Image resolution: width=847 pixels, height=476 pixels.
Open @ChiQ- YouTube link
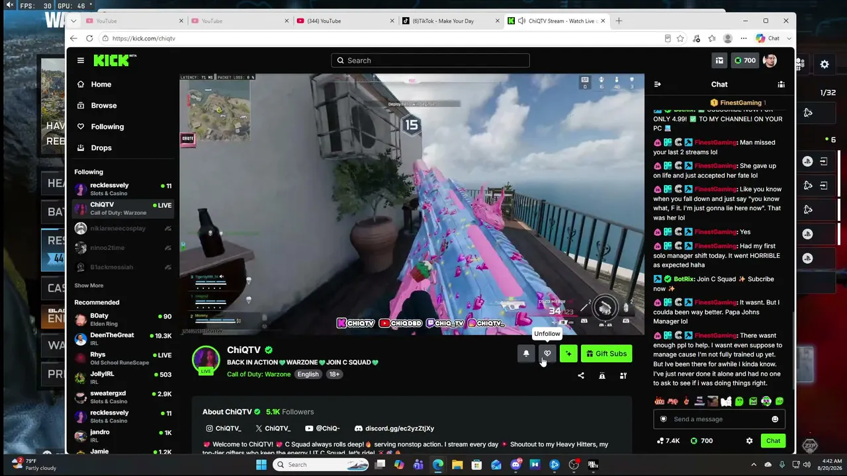322,428
